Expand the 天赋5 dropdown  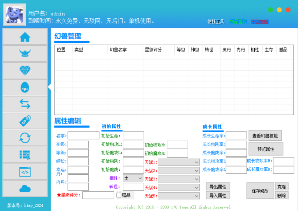[179, 196]
